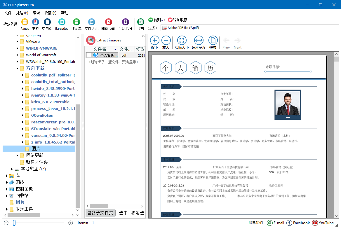341x229 pixels.
Task: Collapse the 方舟下载 folder
Action: click(17, 68)
